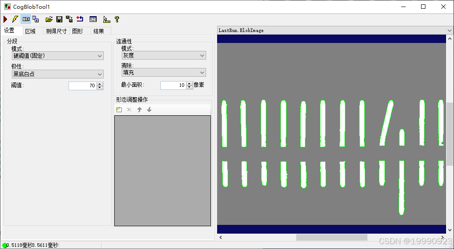Click the 清除 label
Image resolution: width=454 pixels, height=249 pixels.
pos(127,66)
